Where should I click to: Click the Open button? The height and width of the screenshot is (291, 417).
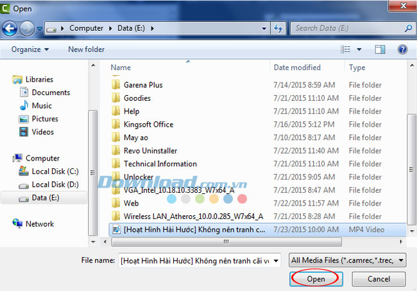[316, 279]
